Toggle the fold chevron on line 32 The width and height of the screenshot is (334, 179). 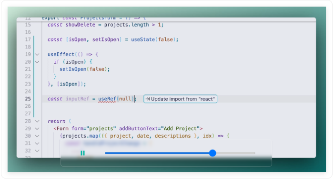37,151
